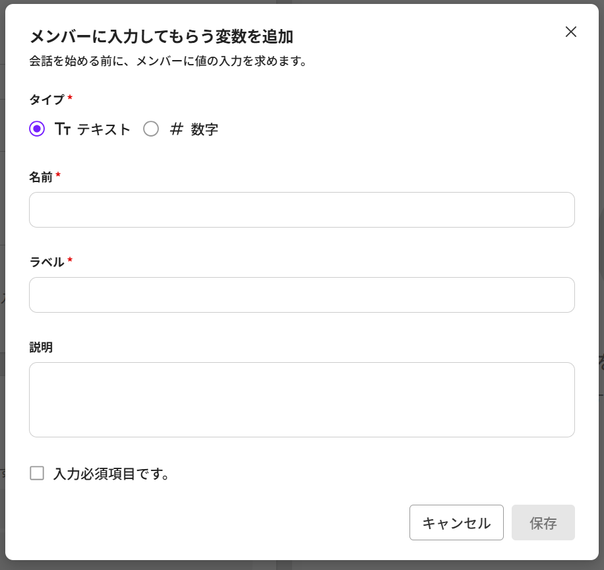Click the subtitle about 会話を始める前に

click(x=168, y=61)
